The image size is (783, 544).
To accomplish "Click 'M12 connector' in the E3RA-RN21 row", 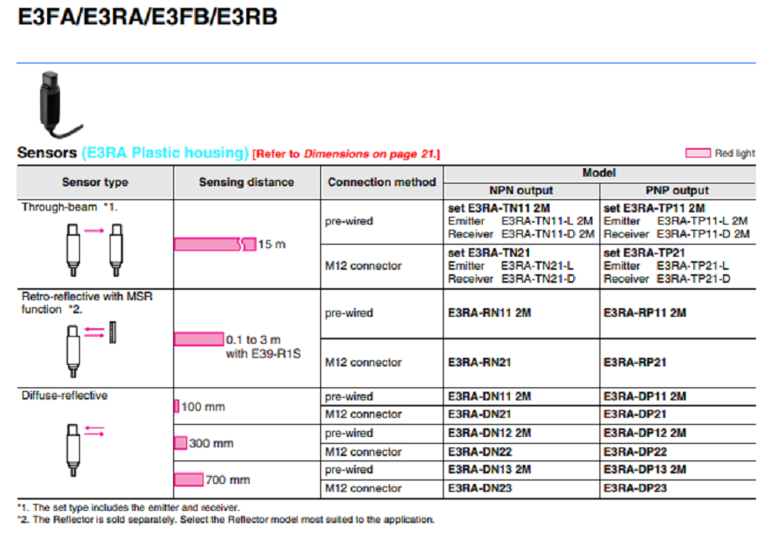I will click(x=363, y=362).
